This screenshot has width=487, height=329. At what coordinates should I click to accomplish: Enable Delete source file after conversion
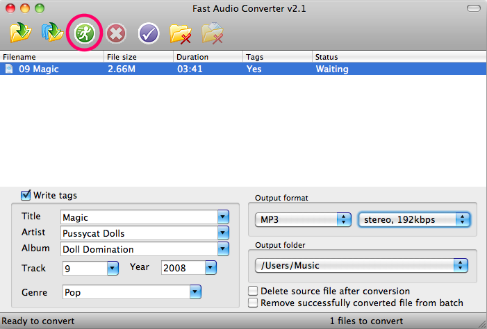tap(253, 291)
